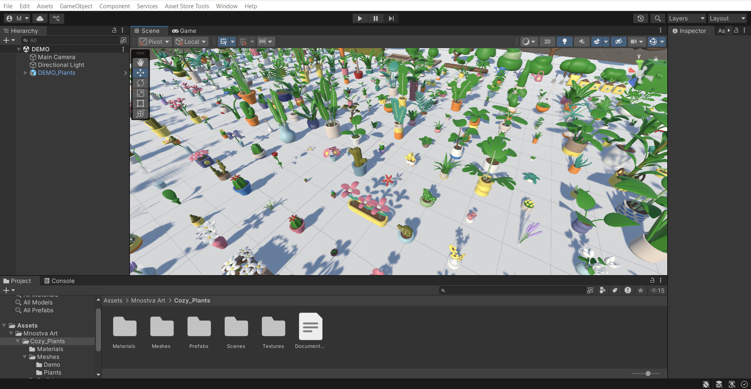Select the Hand (View) tool in Scene

(140, 63)
